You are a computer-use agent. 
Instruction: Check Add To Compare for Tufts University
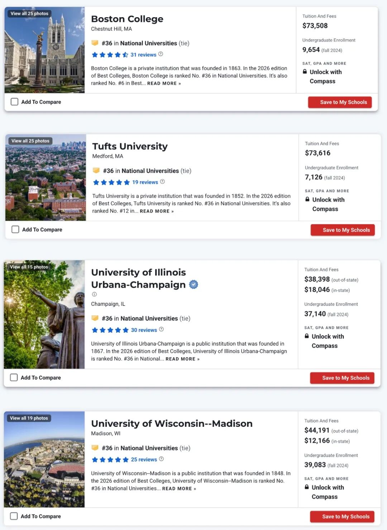15,229
